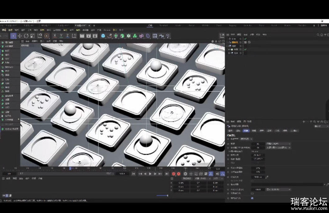The width and height of the screenshot is (329, 213).
Task: Add a blue Cube primitive object
Action: (x=103, y=36)
